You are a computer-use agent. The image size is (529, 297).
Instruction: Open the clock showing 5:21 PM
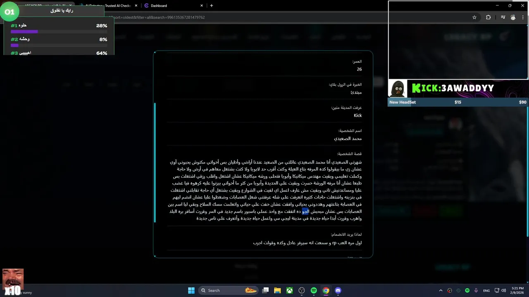pos(517,290)
